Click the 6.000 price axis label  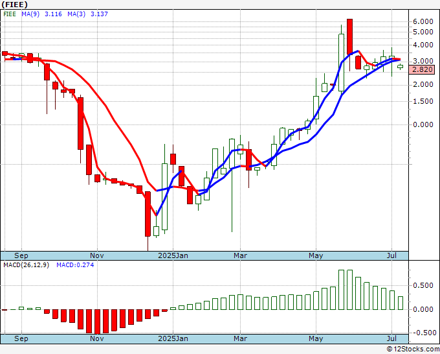coord(423,21)
